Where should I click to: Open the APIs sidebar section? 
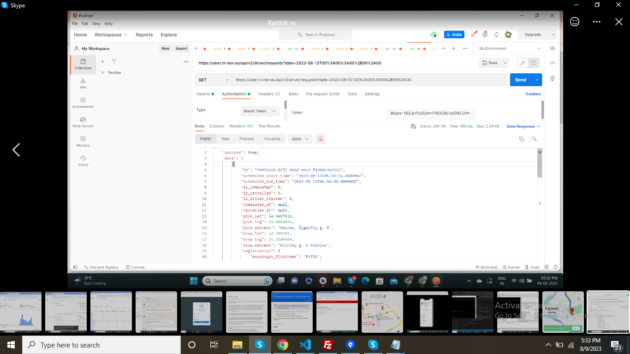[83, 83]
